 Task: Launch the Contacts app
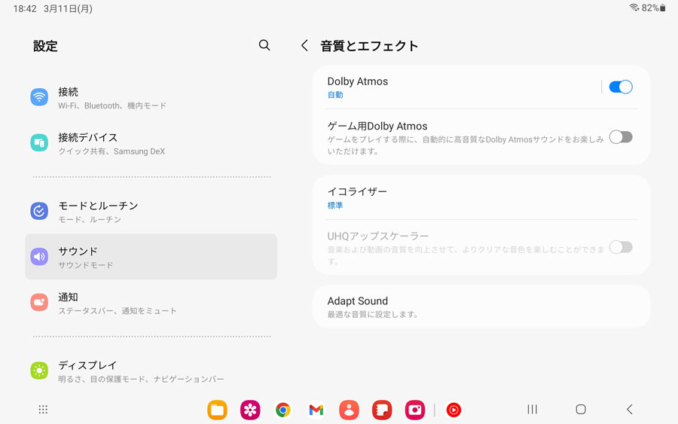[x=349, y=410]
